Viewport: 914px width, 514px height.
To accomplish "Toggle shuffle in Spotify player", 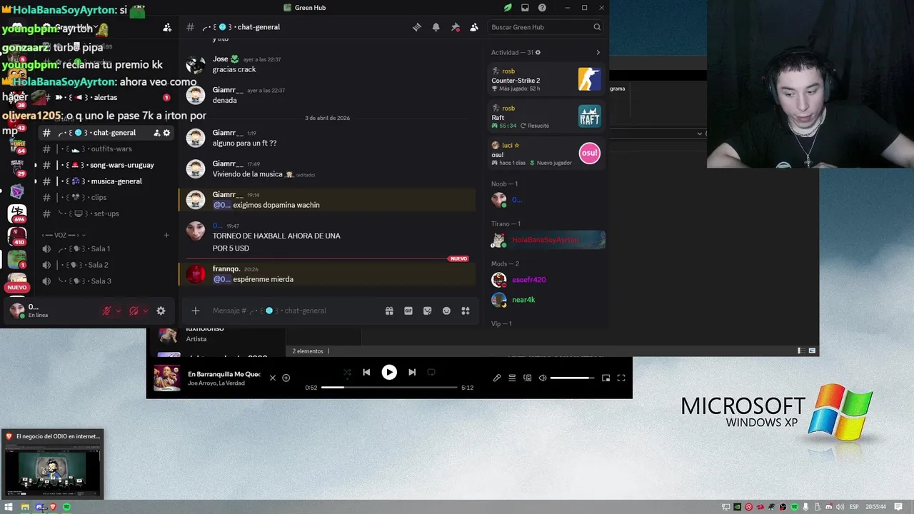I will (347, 372).
